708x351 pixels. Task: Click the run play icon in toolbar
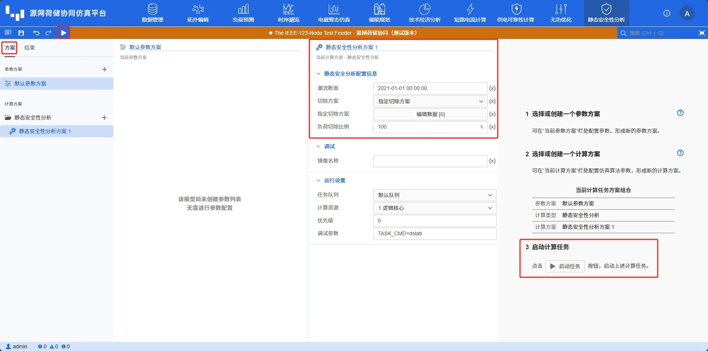(64, 33)
